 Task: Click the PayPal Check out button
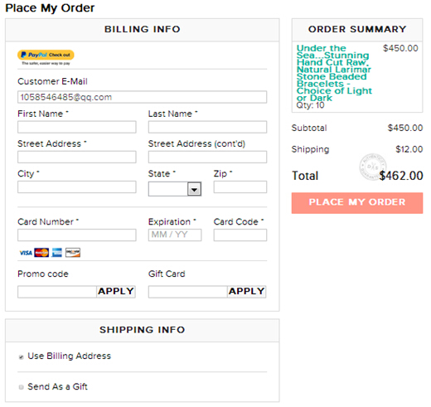(x=46, y=55)
